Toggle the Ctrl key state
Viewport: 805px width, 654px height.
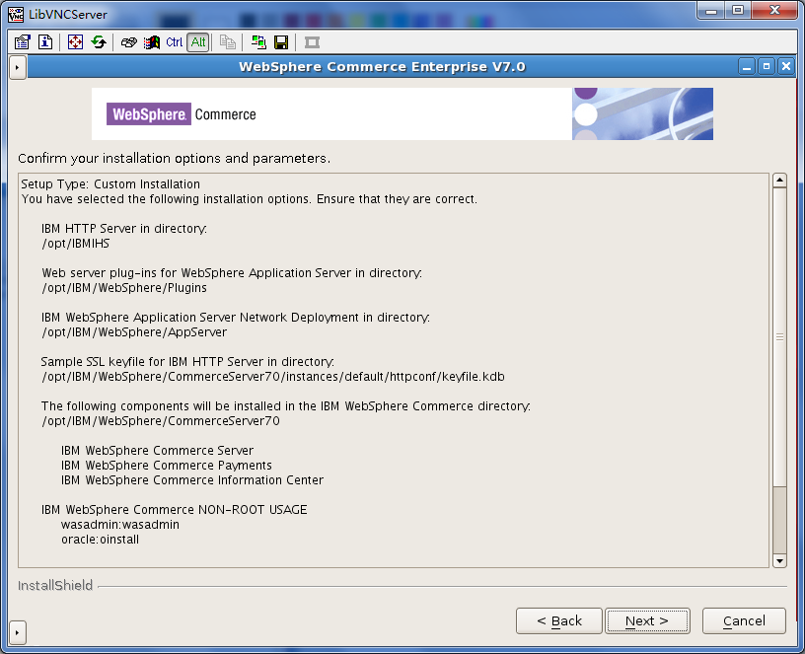click(174, 42)
